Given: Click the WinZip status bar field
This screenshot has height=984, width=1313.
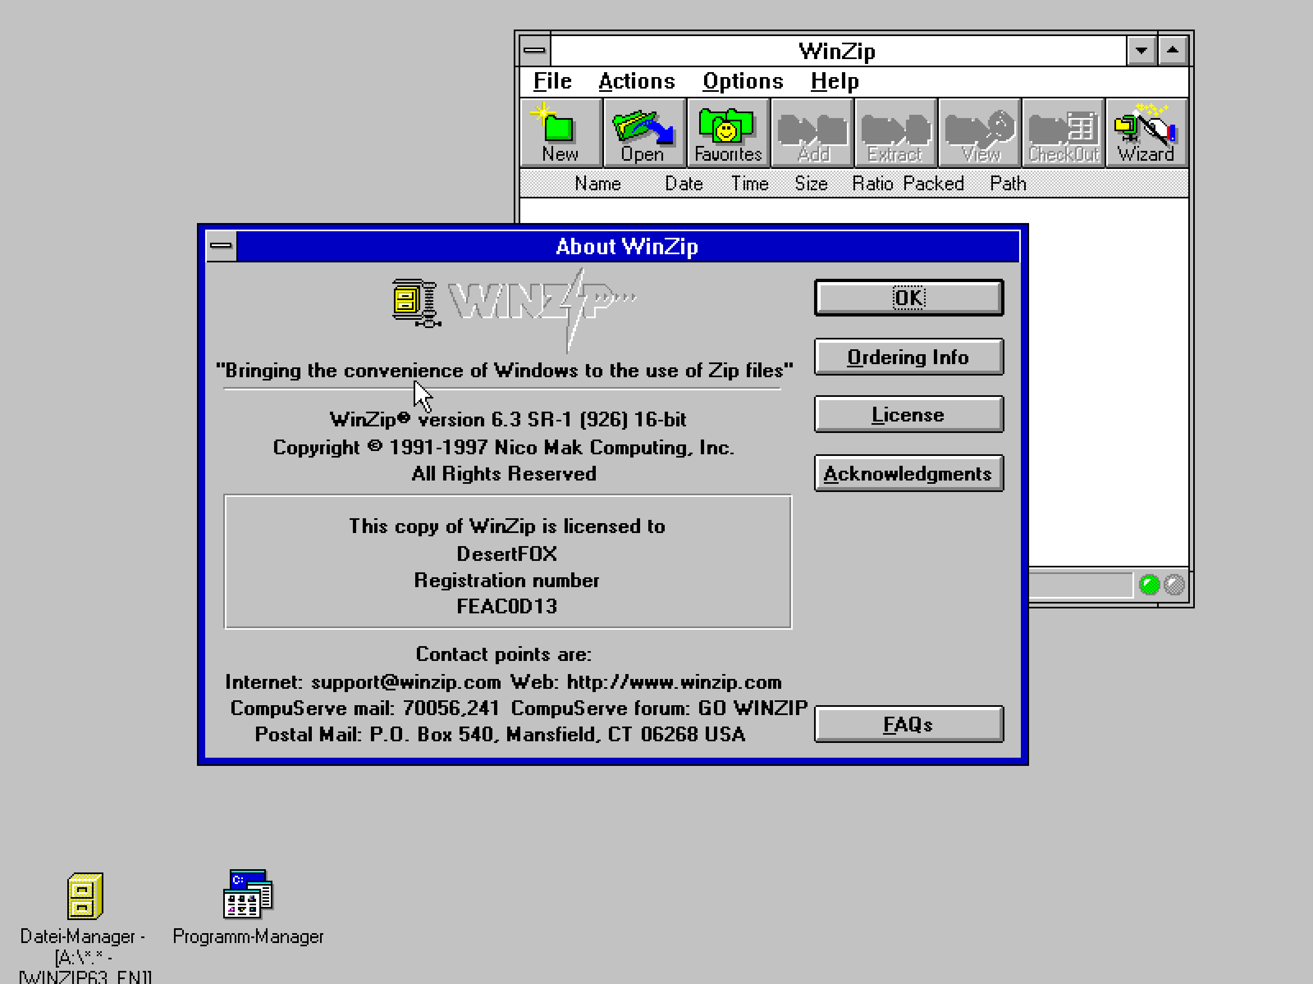Looking at the screenshot, I should [1080, 585].
